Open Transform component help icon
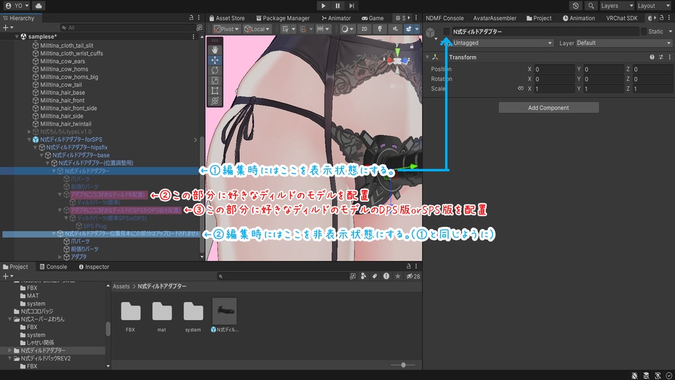This screenshot has height=380, width=675. click(x=652, y=57)
